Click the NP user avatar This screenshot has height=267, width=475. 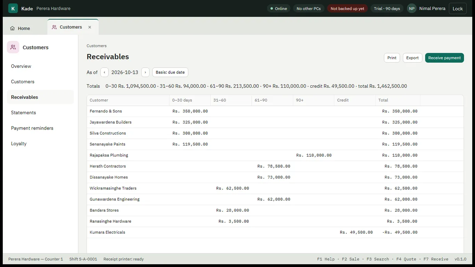click(412, 8)
